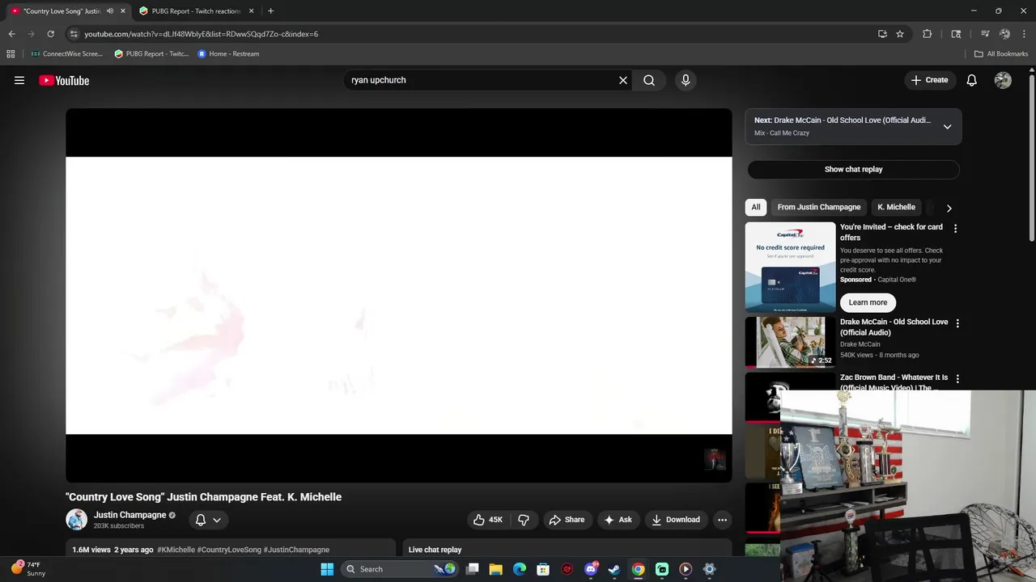The height and width of the screenshot is (582, 1036).
Task: Select the All filter chip
Action: [x=756, y=207]
